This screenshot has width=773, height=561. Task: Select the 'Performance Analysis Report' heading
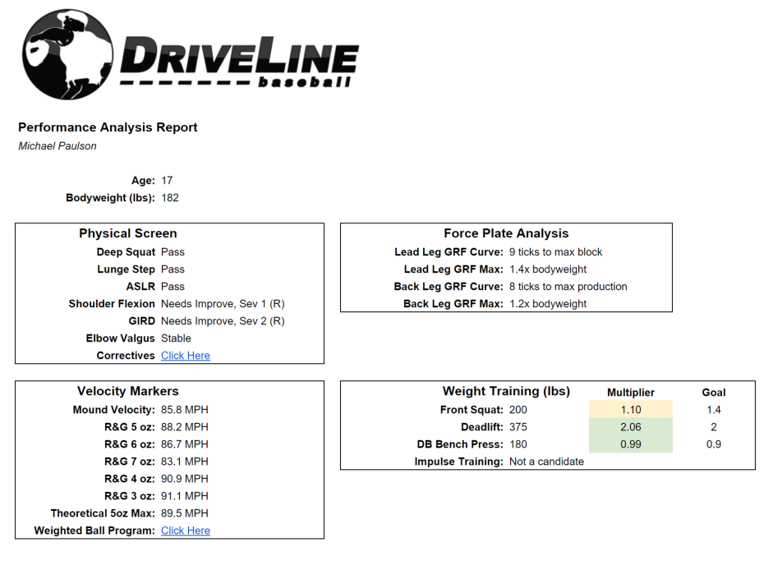tap(108, 127)
